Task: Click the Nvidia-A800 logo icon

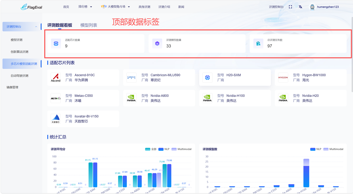Action: pos(132,98)
